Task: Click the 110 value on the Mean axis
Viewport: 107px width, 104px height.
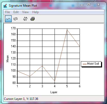Action: [x=13, y=65]
